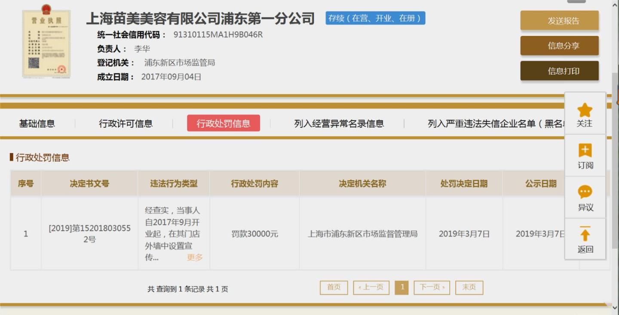Click the company name 上海苗美美容有限公司浦东第一分公司
Screen dimensions: 619x315
200,18
